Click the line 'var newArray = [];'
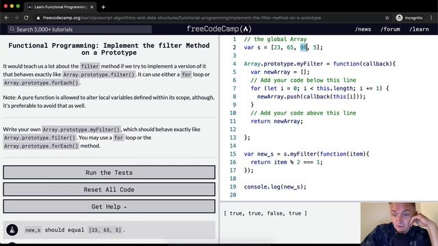Image resolution: width=438 pixels, height=246 pixels. [280, 72]
